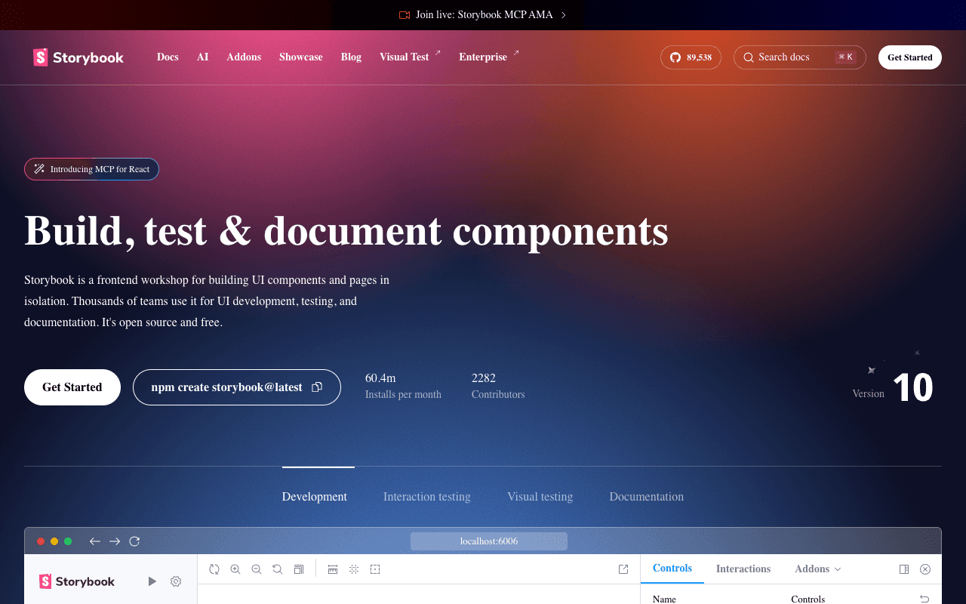Toggle the grid icon in the canvas toolbar

354,569
